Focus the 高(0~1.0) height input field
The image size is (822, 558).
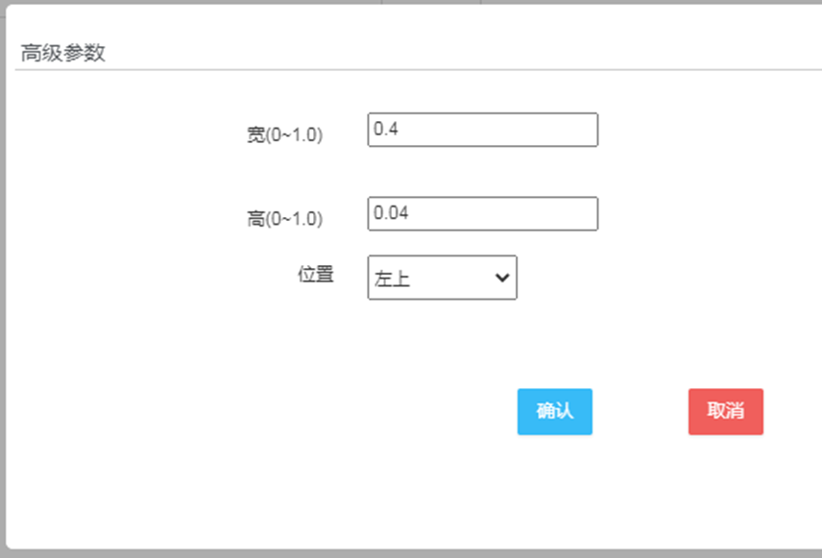(x=482, y=213)
